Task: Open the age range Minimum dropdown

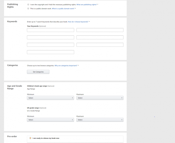Action: pyautogui.click(x=50, y=98)
